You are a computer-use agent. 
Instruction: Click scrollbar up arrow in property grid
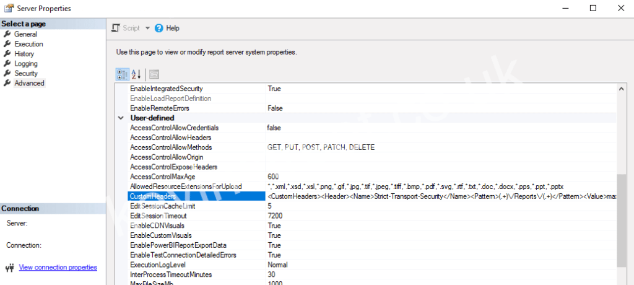(x=622, y=88)
